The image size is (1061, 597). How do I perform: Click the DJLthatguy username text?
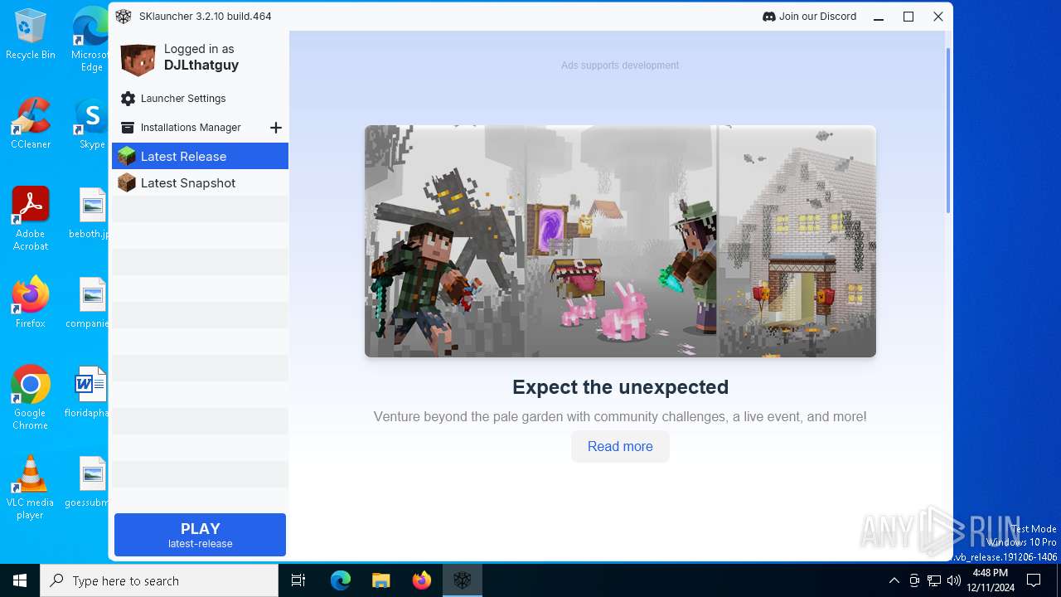pos(201,66)
